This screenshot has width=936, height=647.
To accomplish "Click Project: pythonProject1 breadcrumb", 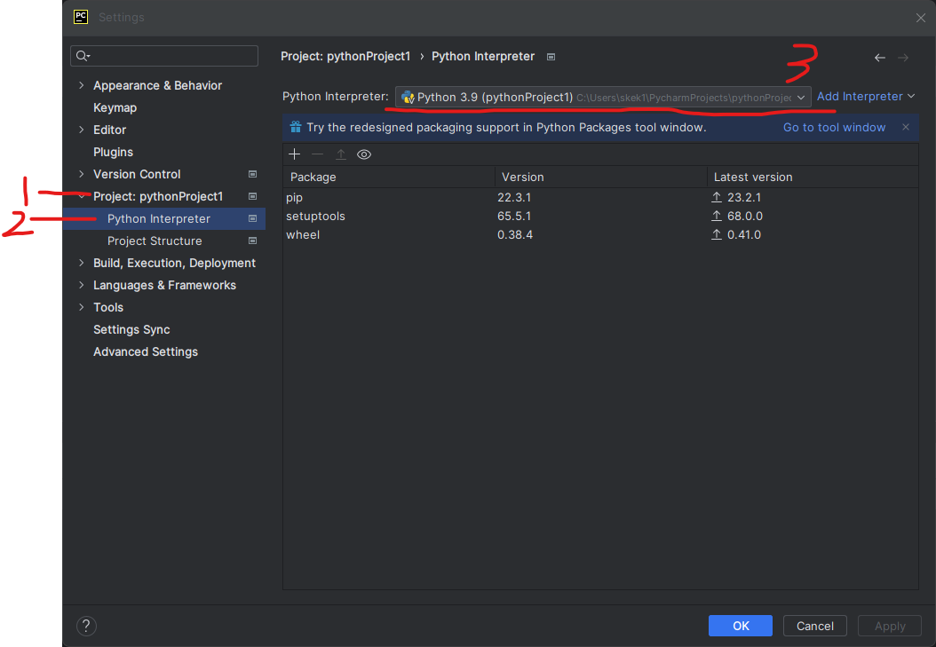I will pos(345,57).
